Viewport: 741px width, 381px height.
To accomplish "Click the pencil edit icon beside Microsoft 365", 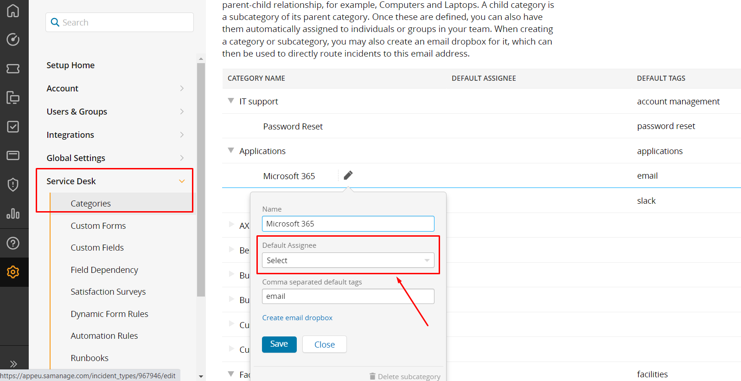I will click(348, 175).
